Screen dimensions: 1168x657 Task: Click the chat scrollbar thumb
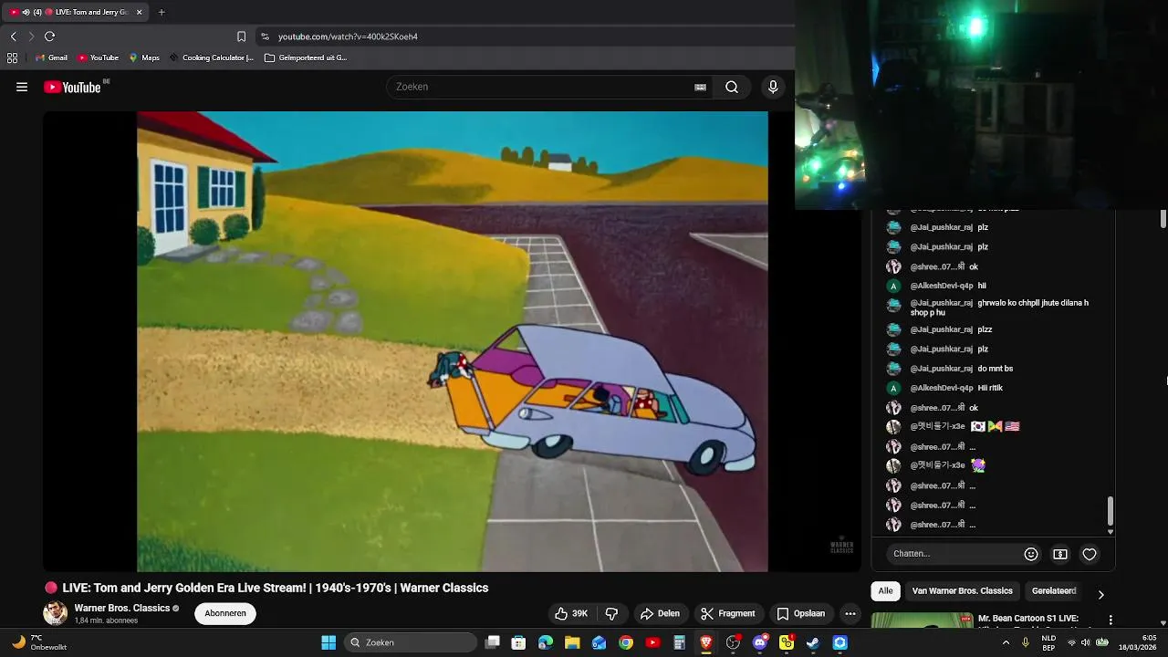click(x=1111, y=511)
